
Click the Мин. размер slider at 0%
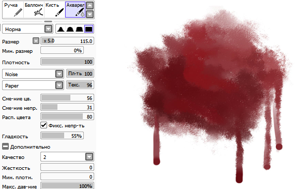click(x=62, y=50)
